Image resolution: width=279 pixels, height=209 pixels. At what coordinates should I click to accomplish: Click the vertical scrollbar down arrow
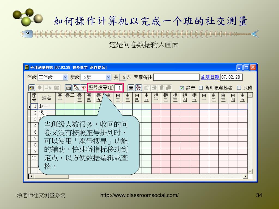tap(250, 172)
